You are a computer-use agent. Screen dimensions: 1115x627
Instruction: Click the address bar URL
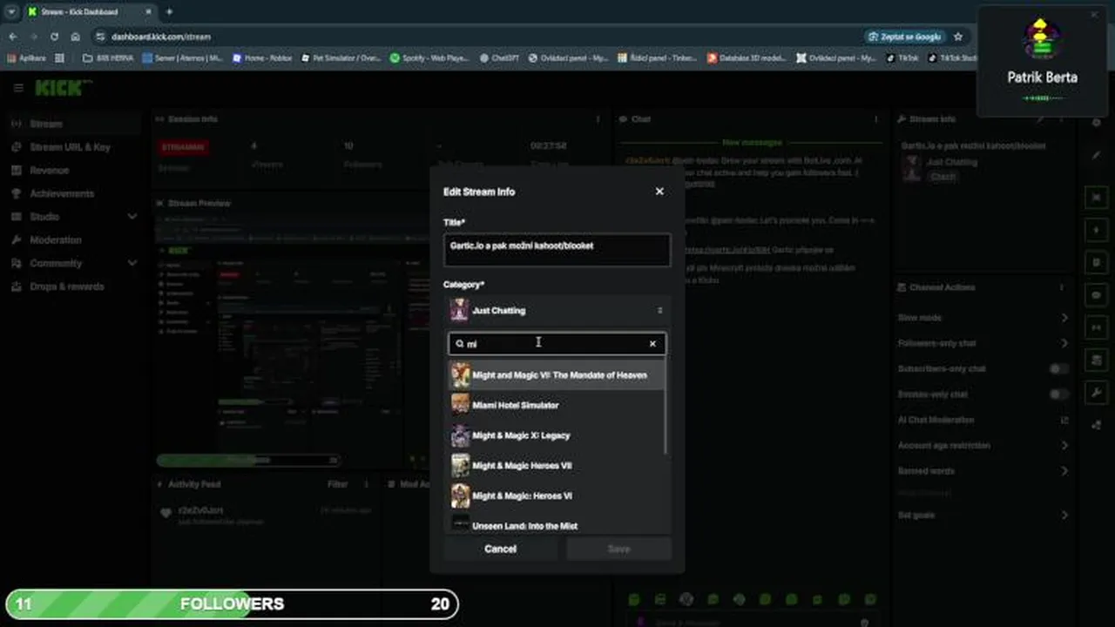tap(161, 37)
